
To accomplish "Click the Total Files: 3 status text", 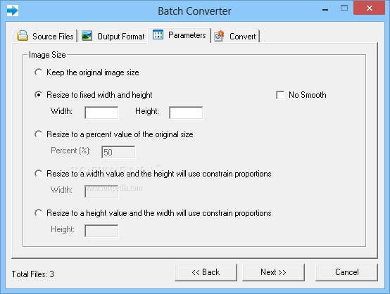I will click(33, 274).
